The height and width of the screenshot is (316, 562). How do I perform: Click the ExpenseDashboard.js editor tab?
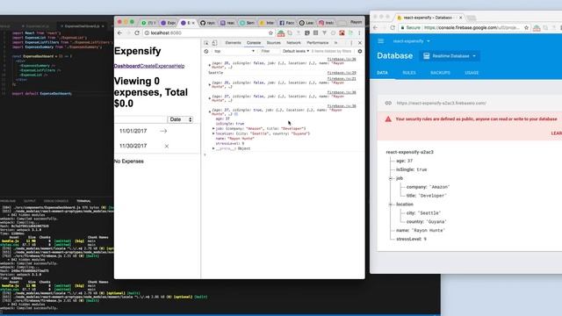(x=82, y=26)
